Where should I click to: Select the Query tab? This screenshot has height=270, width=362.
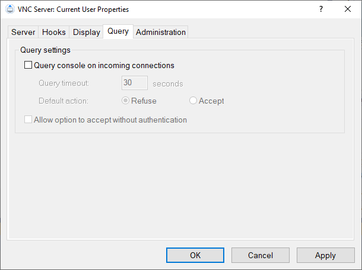(x=118, y=31)
